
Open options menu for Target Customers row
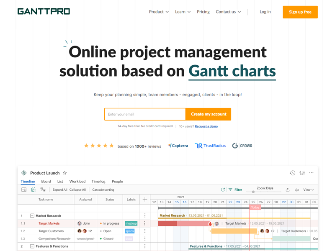[x=145, y=231]
